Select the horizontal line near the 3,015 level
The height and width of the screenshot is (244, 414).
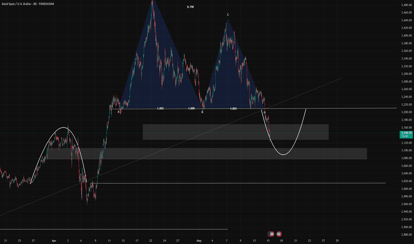(x=238, y=183)
